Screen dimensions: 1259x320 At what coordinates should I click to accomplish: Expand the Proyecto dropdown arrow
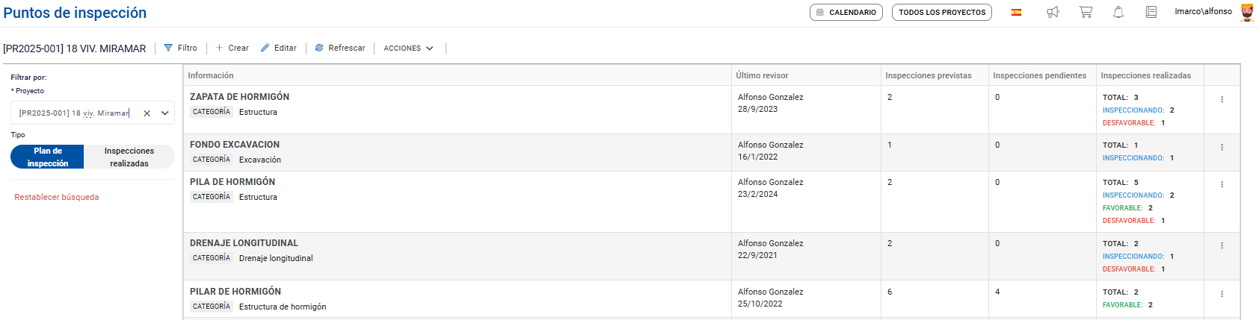[165, 113]
